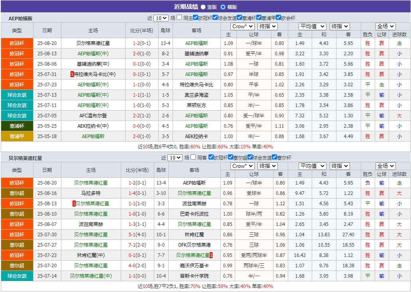The height and width of the screenshot is (292, 411).
Task: Enable the 同主 checkbox in top filter bar
Action: coord(179,16)
